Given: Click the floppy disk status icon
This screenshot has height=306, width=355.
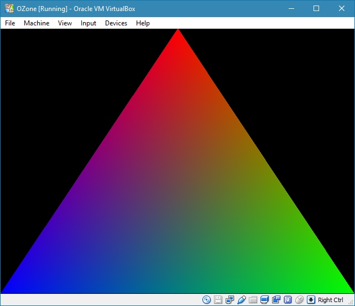Looking at the screenshot, I should click(x=218, y=300).
